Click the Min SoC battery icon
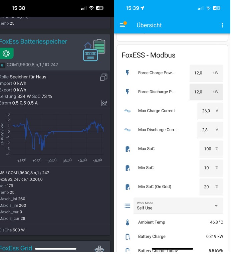Viewport: 231px width, 258px height. pyautogui.click(x=128, y=168)
